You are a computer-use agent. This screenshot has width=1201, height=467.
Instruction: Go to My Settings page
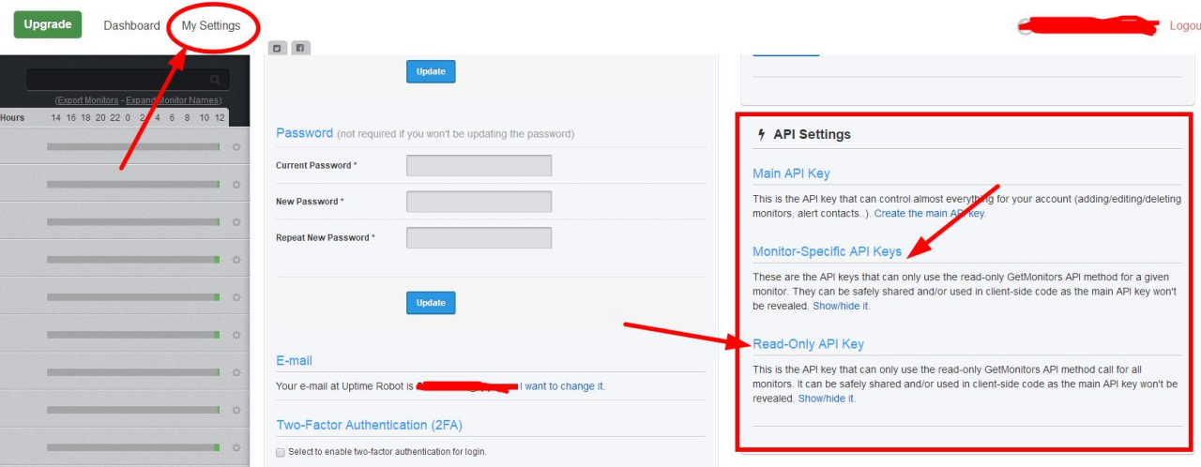211,25
